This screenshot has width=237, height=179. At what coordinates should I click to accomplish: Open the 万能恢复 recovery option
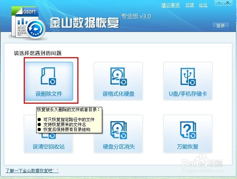[188, 134]
